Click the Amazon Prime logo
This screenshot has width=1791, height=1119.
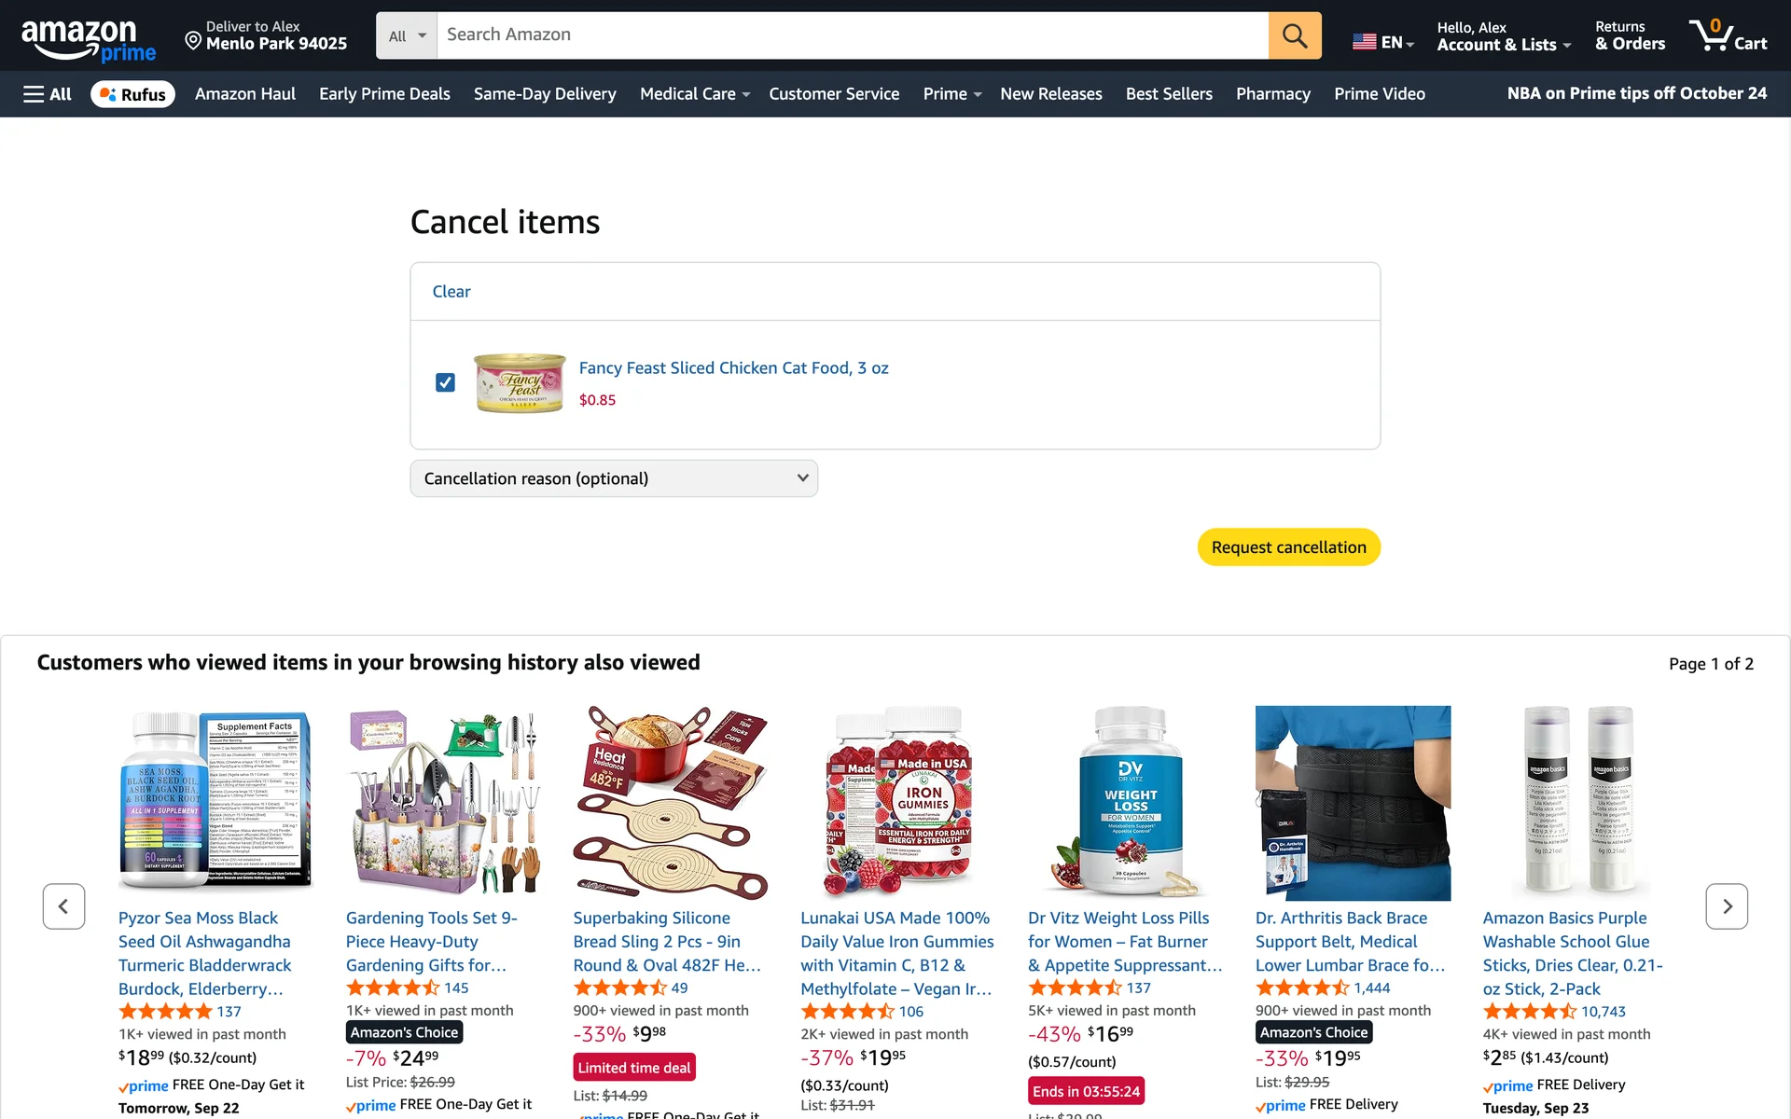click(89, 40)
